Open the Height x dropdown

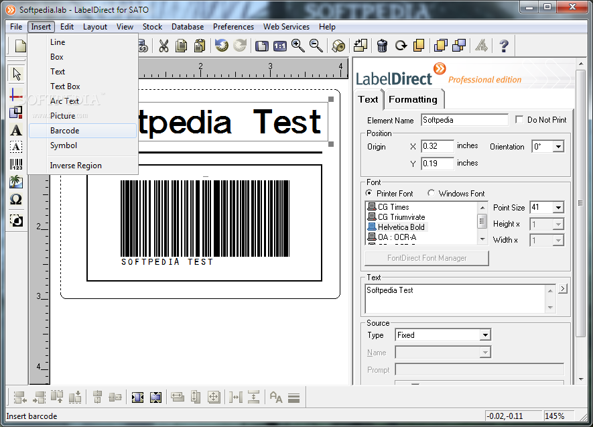(x=558, y=225)
